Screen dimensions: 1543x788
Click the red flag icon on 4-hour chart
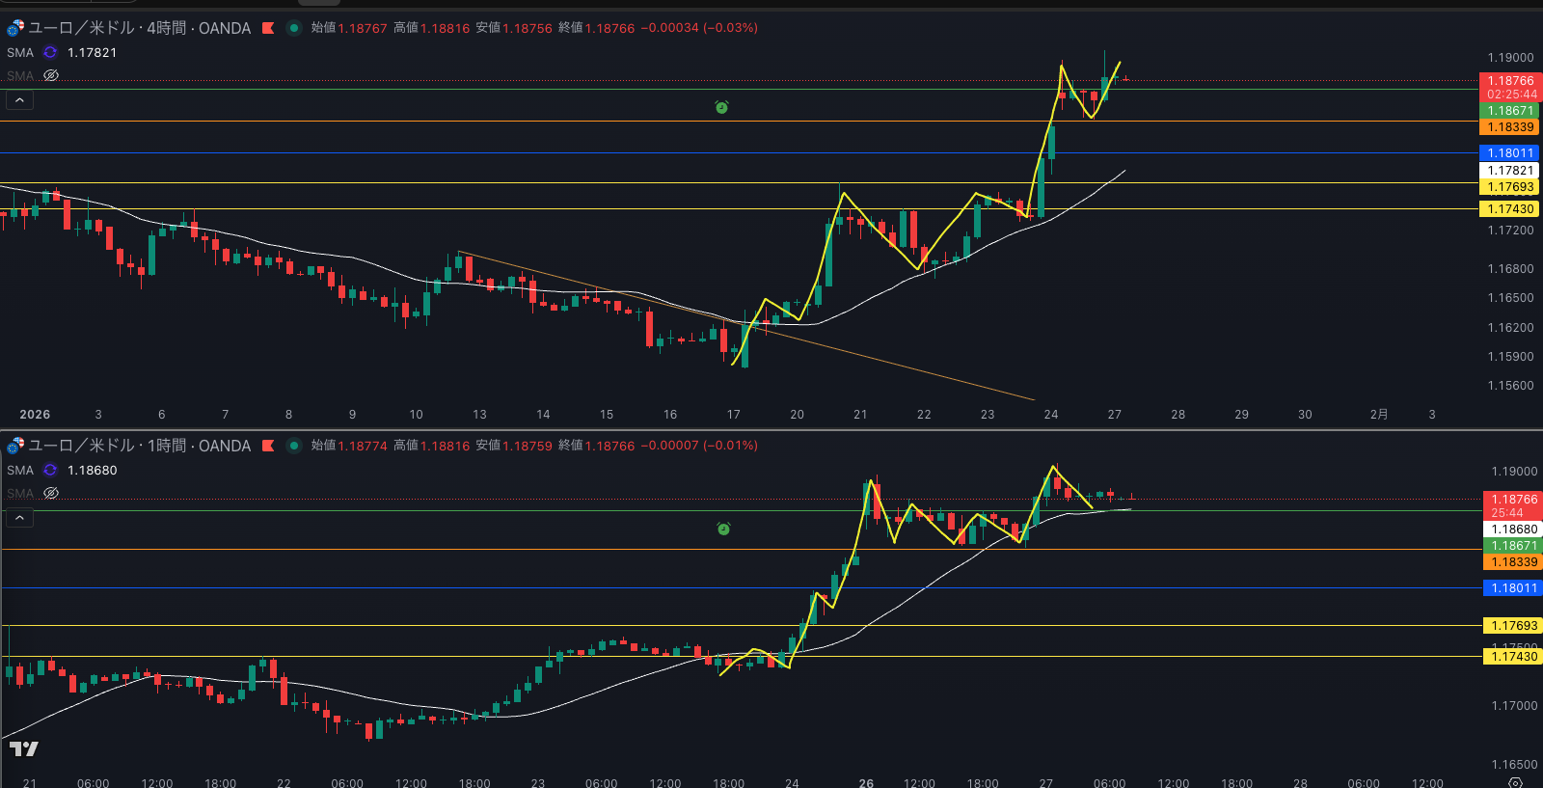268,28
